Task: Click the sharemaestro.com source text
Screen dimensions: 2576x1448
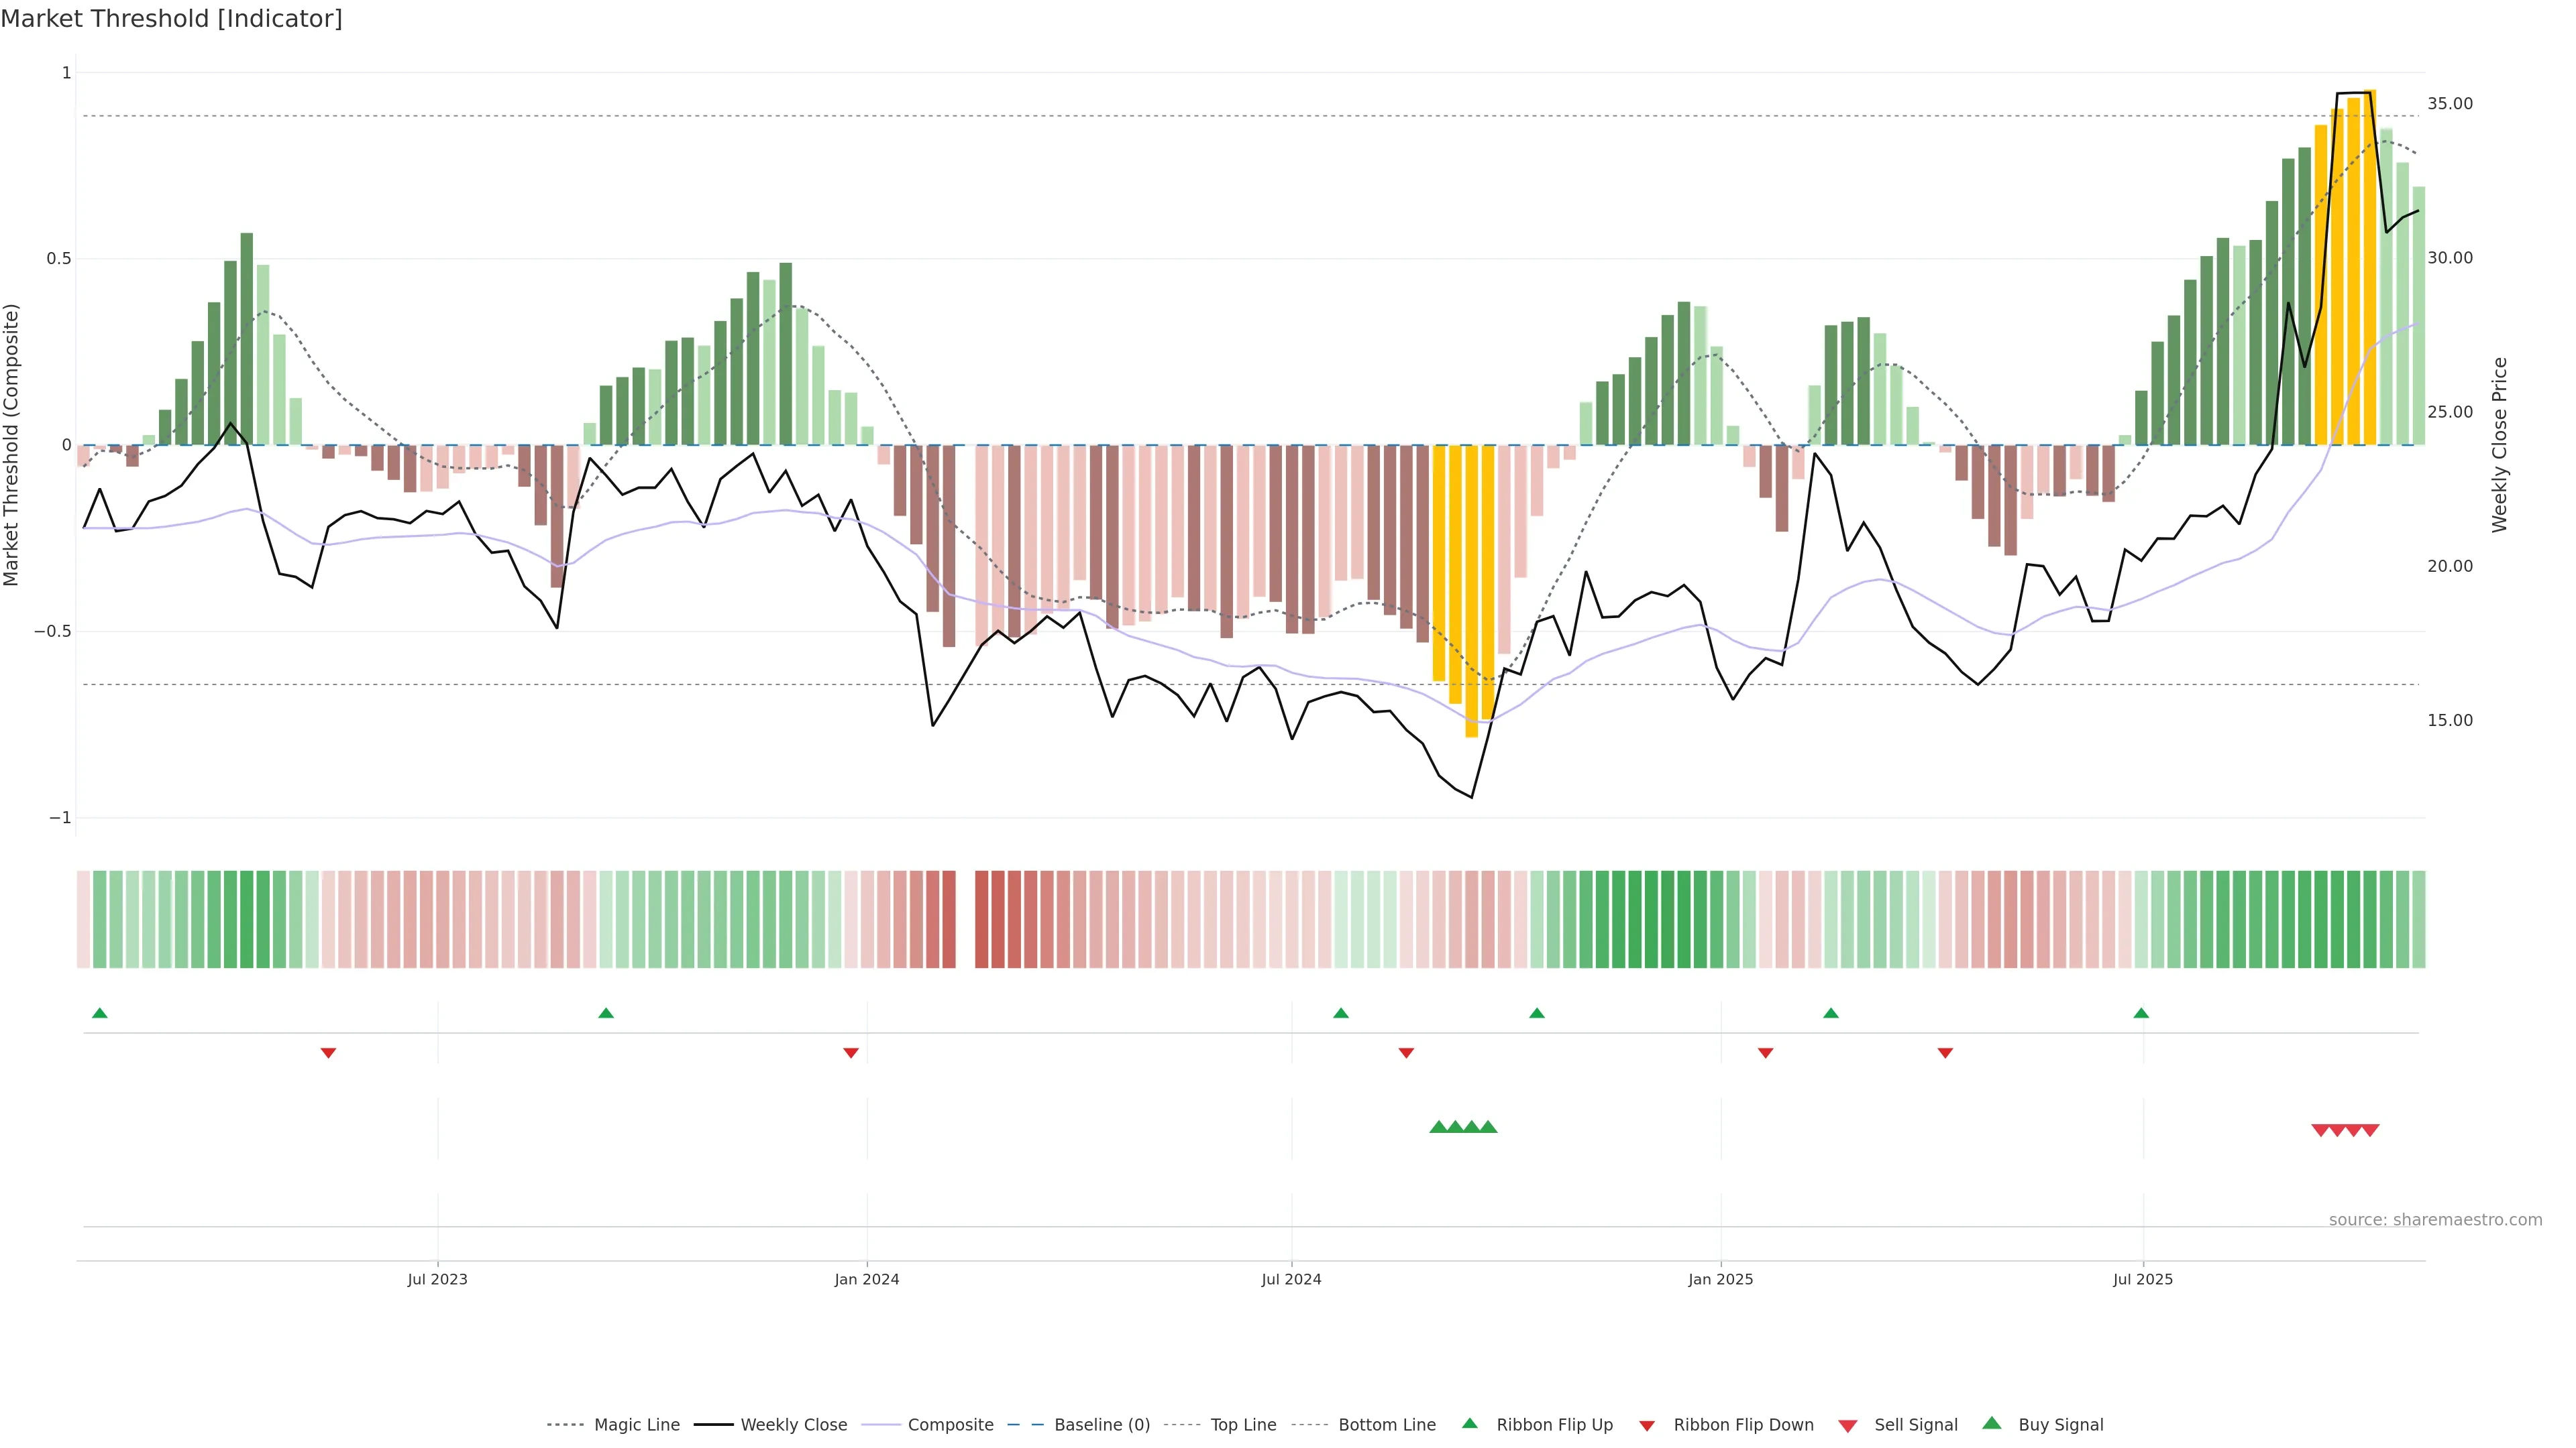Action: tap(2435, 1220)
